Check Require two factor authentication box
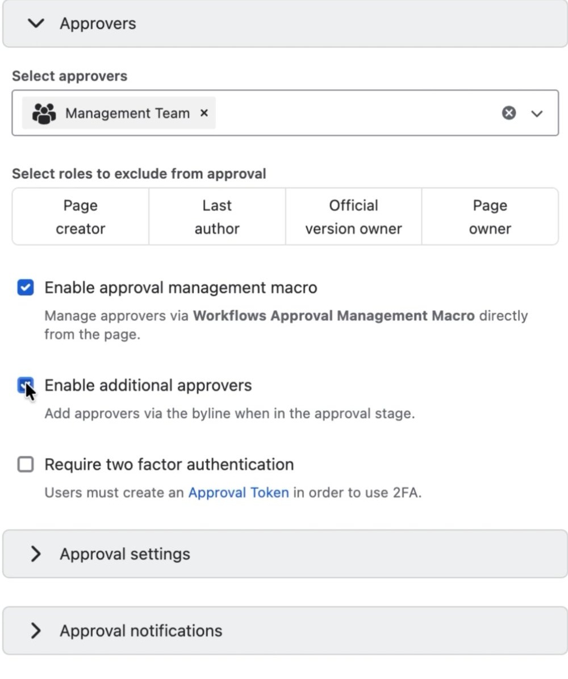The image size is (568, 679). click(26, 464)
